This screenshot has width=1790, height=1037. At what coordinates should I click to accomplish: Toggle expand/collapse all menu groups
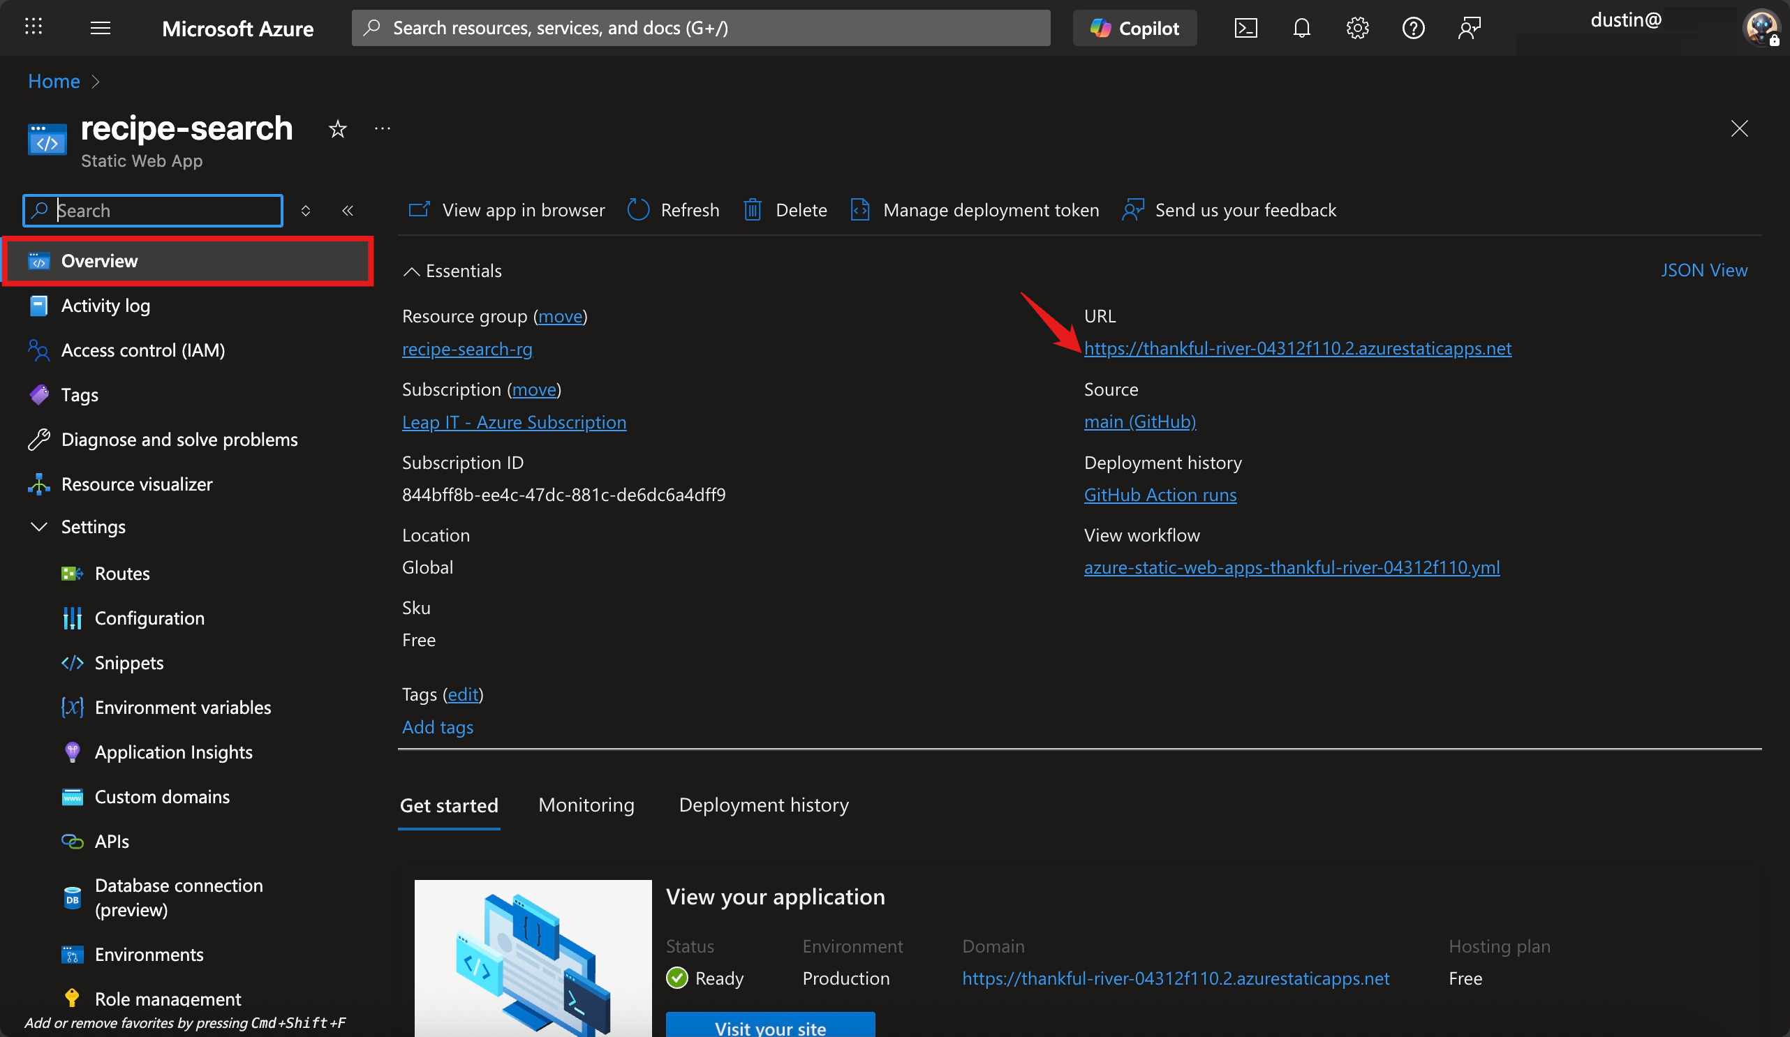tap(306, 211)
